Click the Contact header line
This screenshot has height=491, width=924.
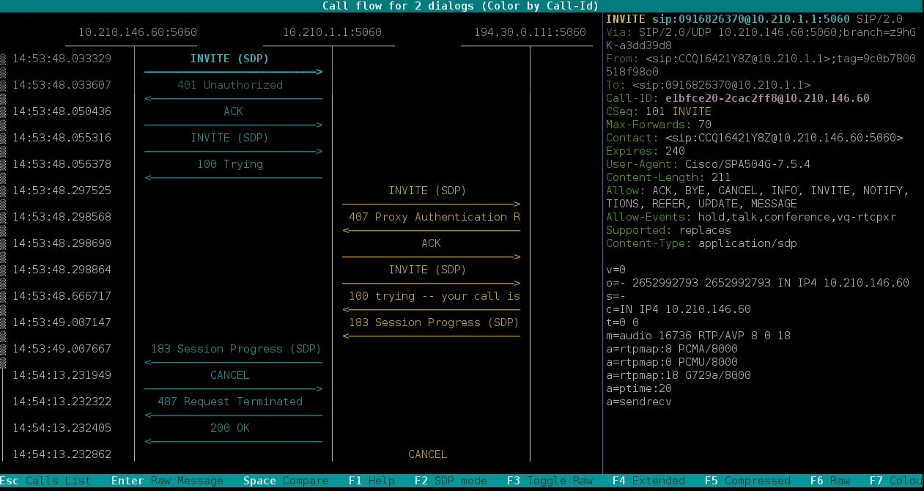pos(755,138)
